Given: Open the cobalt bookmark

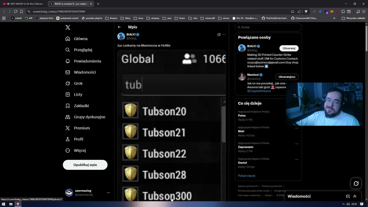Looking at the screenshot, I should 16,18.
